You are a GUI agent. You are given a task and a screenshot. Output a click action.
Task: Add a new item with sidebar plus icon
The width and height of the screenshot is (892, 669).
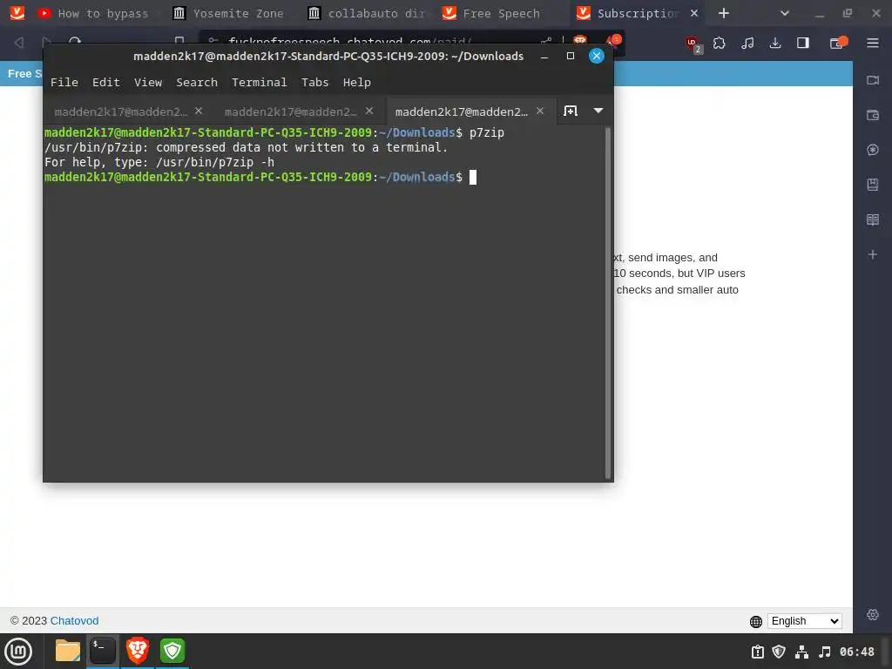873,254
